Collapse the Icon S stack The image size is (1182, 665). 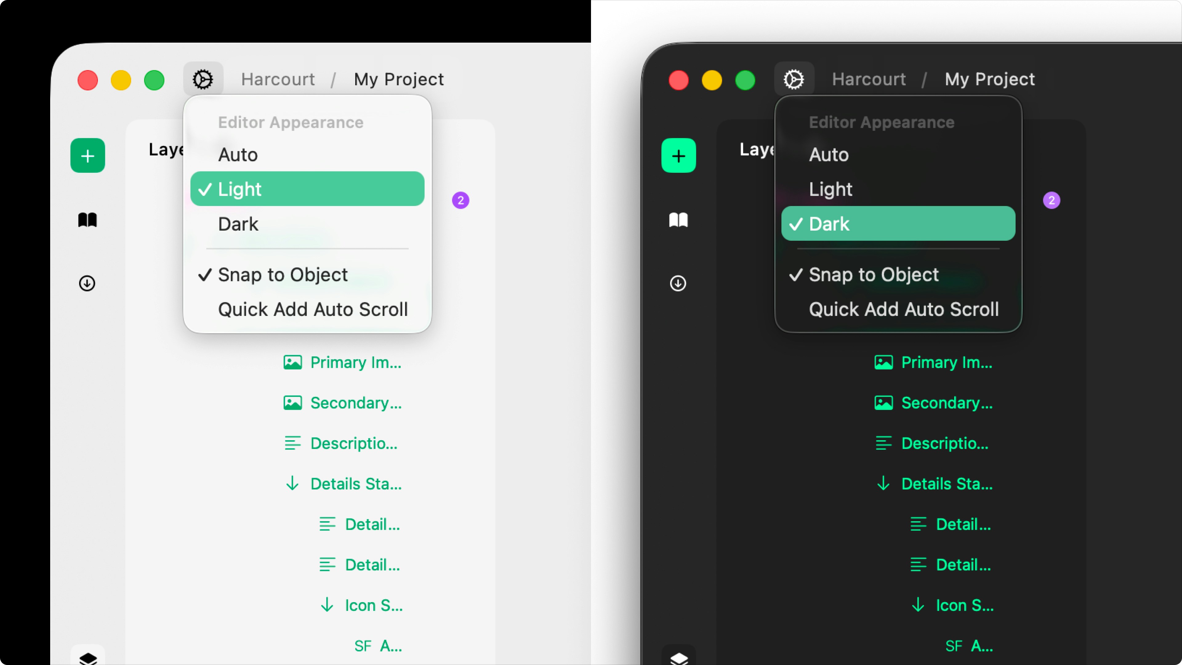coord(327,605)
